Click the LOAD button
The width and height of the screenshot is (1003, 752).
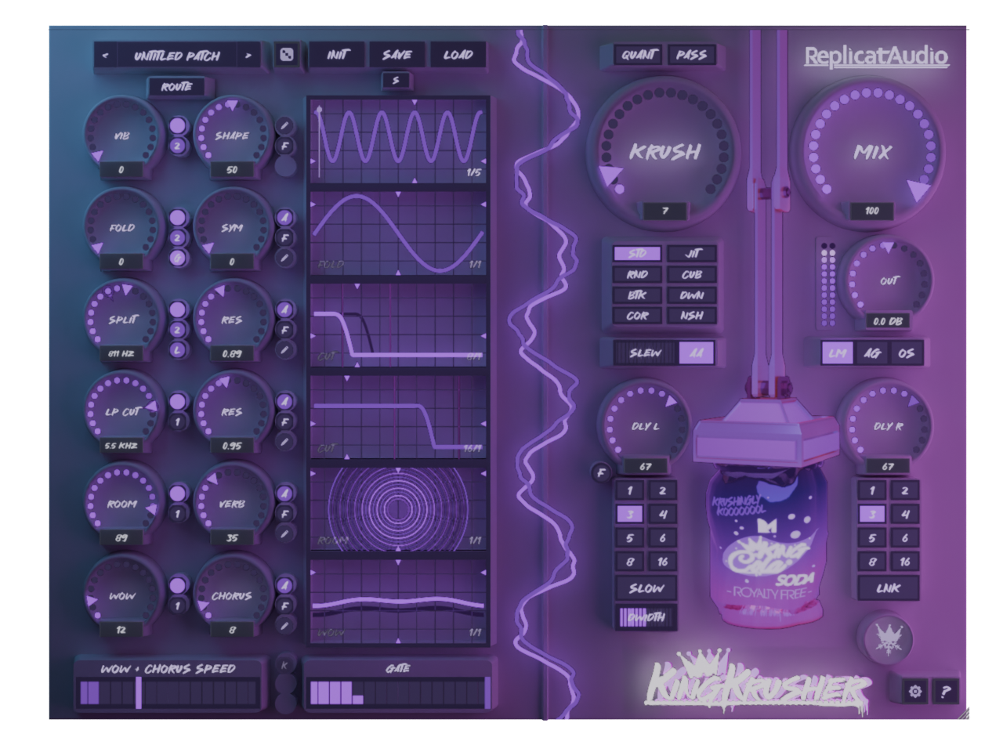(x=458, y=55)
